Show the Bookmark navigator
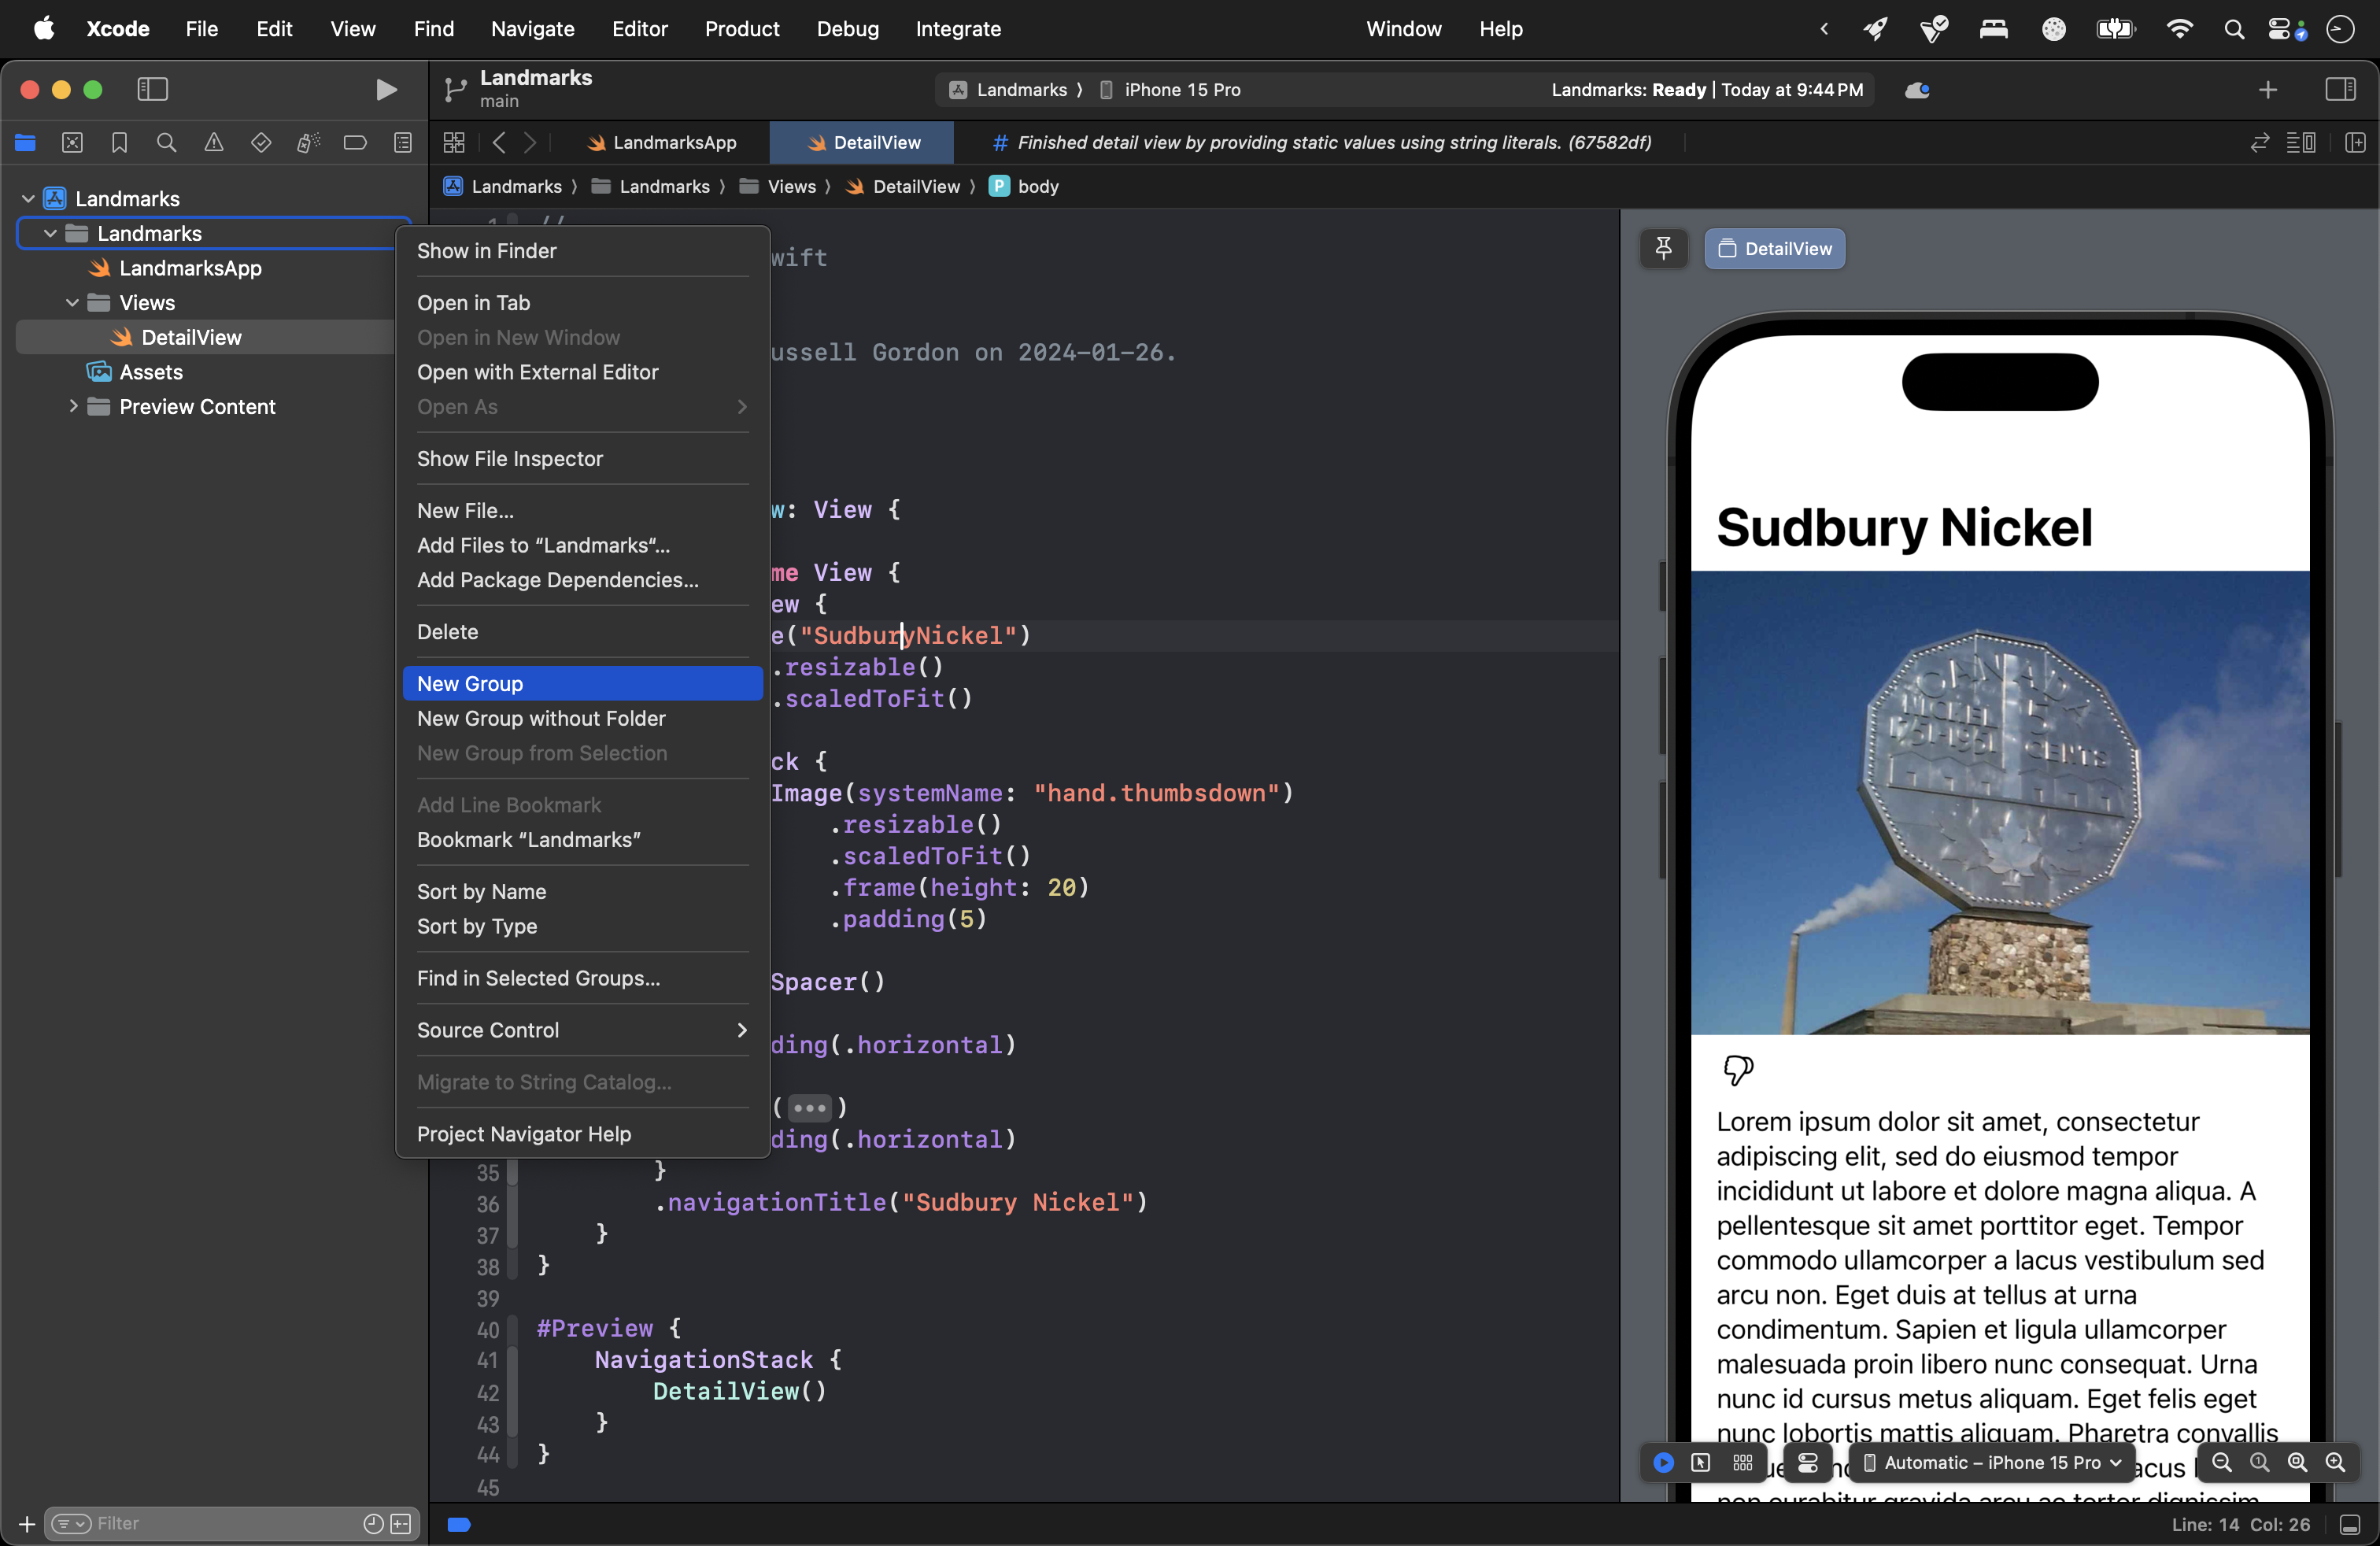The image size is (2380, 1546). click(x=120, y=143)
